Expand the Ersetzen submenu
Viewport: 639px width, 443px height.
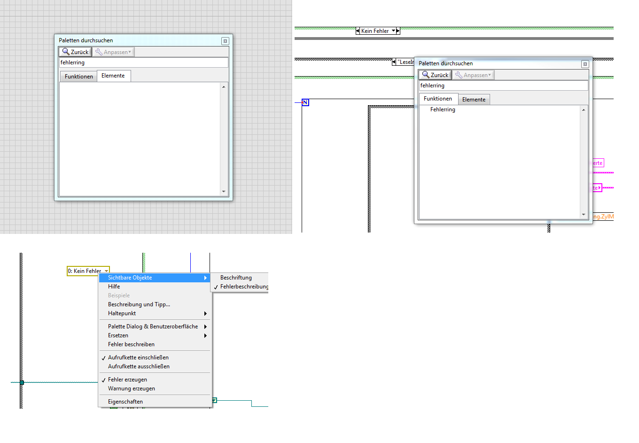coord(155,335)
